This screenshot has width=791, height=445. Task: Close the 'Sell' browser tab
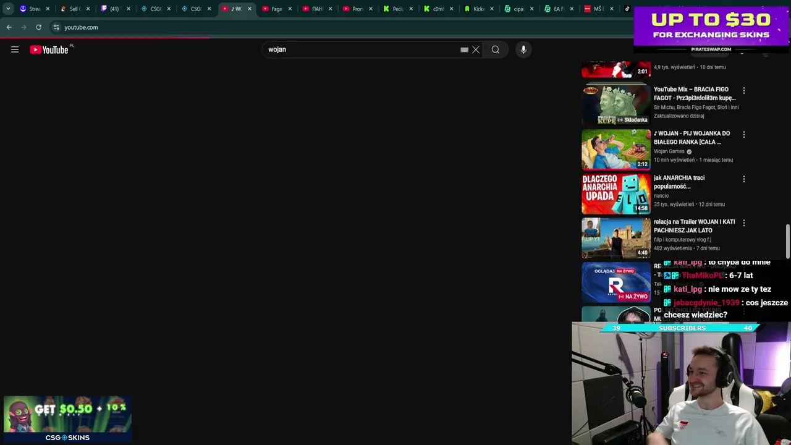(x=88, y=9)
